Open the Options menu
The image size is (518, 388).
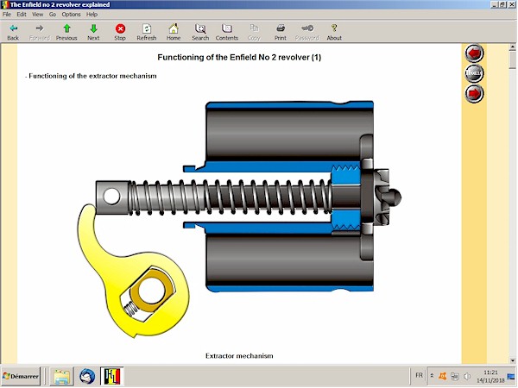pyautogui.click(x=71, y=14)
